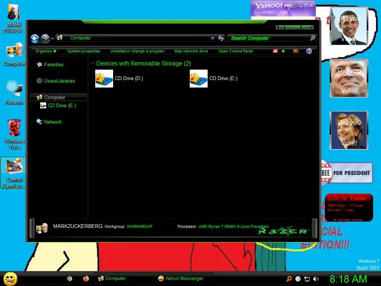Select the Windows Vista recycle bin icon
381x286 pixels.
[15, 134]
